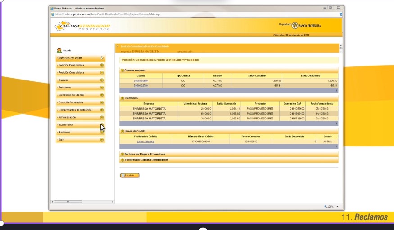
Task: Click the EMPRESA MAYORISTA company name in header
Action: [146, 52]
